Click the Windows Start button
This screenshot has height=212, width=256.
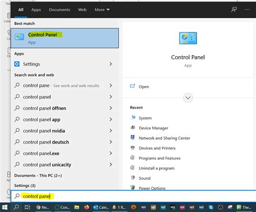pos(4,207)
